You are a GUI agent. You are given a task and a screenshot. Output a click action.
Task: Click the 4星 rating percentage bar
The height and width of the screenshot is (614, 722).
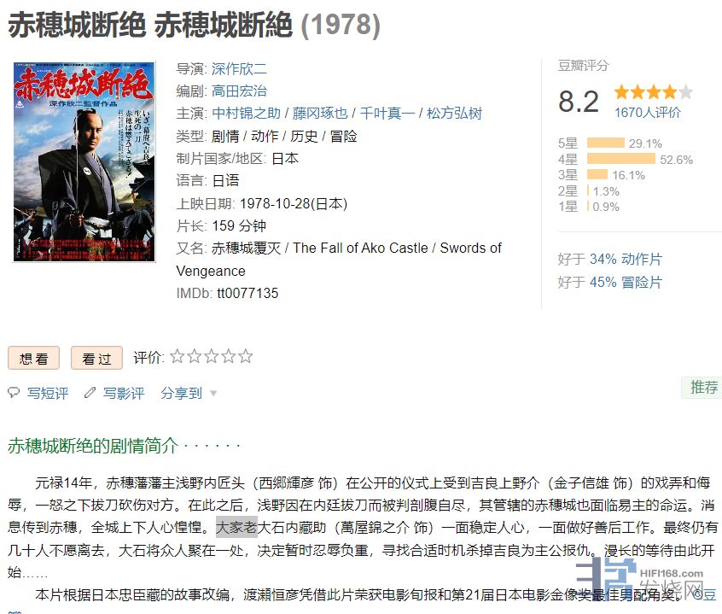click(x=620, y=159)
